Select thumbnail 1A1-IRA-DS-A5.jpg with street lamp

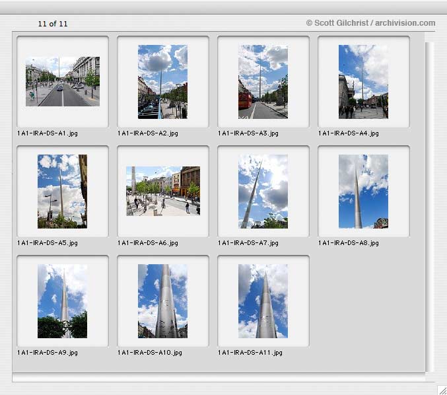point(63,192)
